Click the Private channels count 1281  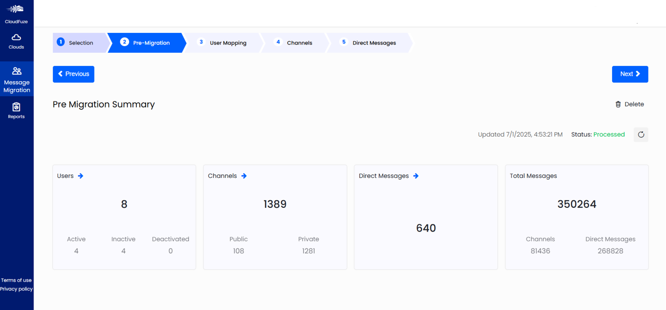pyautogui.click(x=308, y=251)
